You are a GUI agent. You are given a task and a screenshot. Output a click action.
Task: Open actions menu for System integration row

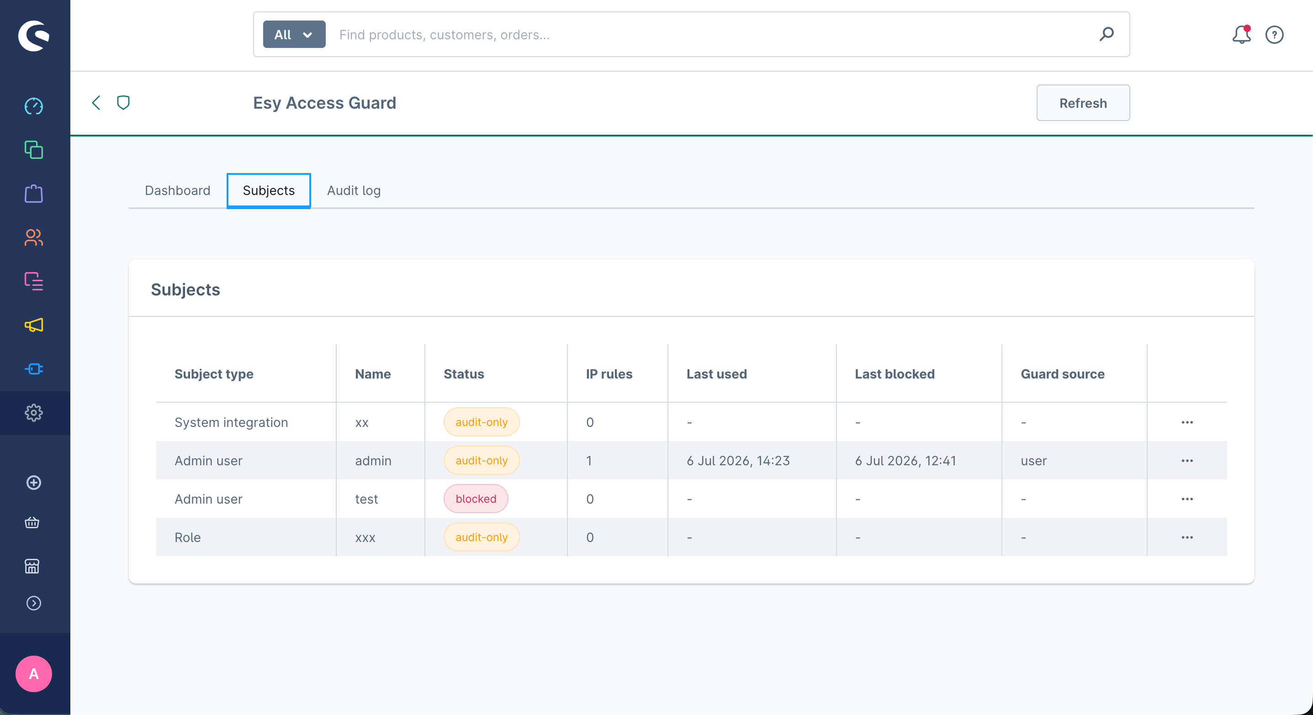pos(1187,422)
